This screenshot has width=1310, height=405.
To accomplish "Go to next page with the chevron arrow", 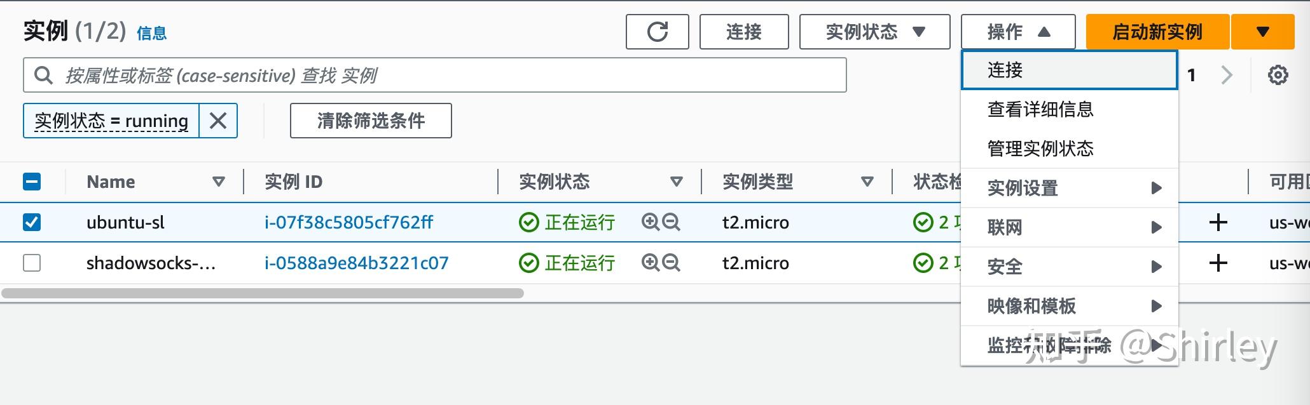I will (x=1227, y=75).
